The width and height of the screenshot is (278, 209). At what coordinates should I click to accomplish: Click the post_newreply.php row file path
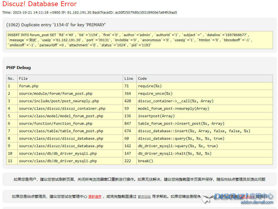59,101
